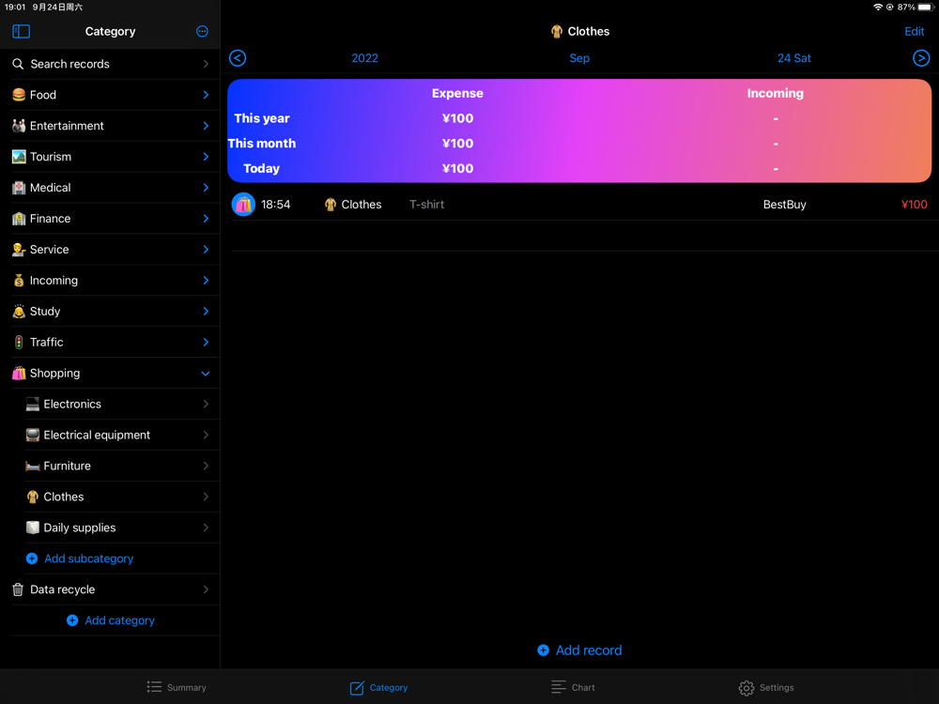Click the Clothes coat icon in sidebar

[x=32, y=497]
